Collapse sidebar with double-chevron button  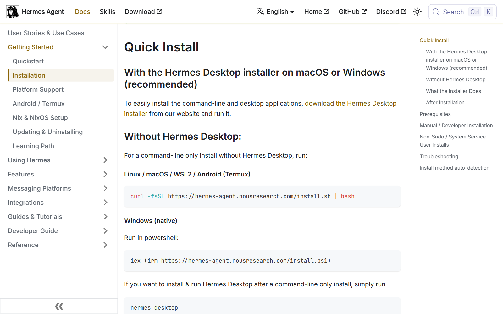point(59,306)
